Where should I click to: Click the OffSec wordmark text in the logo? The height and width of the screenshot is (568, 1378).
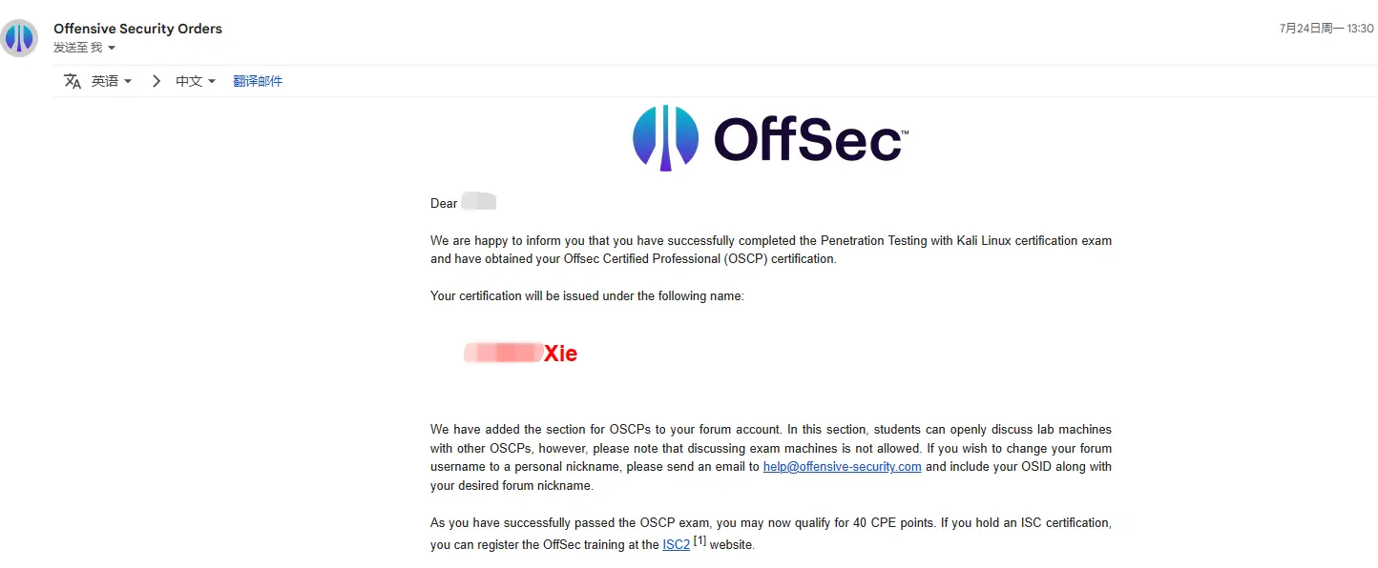click(x=809, y=140)
